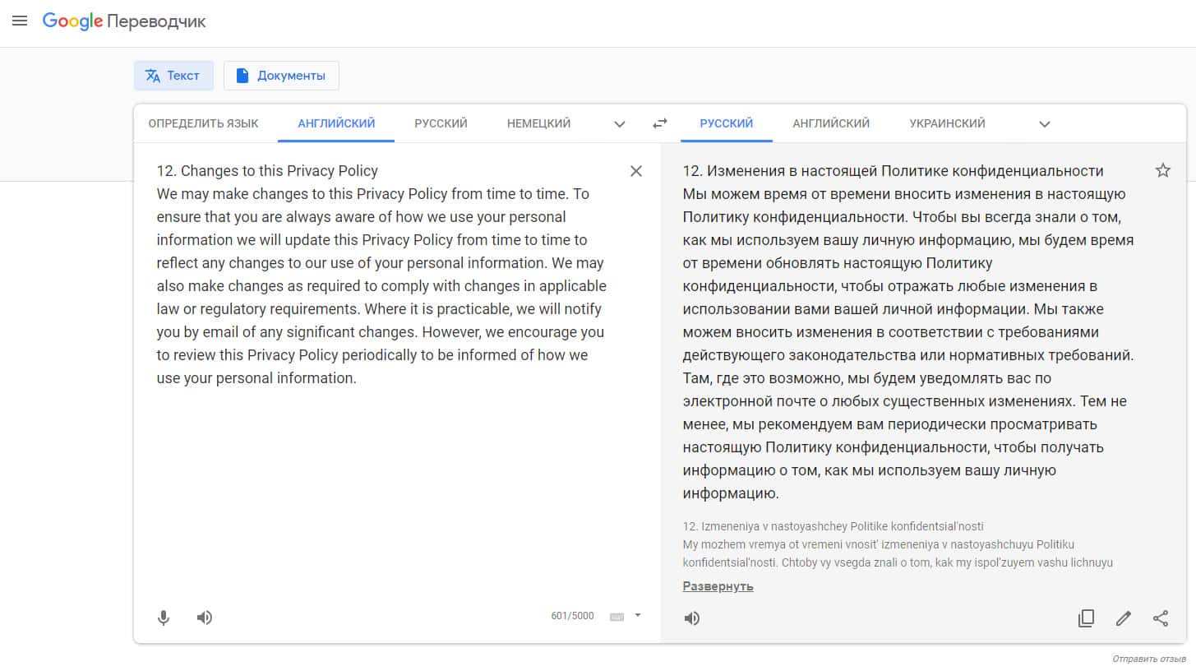Swap source and target languages
Viewport: 1196px width, 671px height.
pyautogui.click(x=659, y=124)
